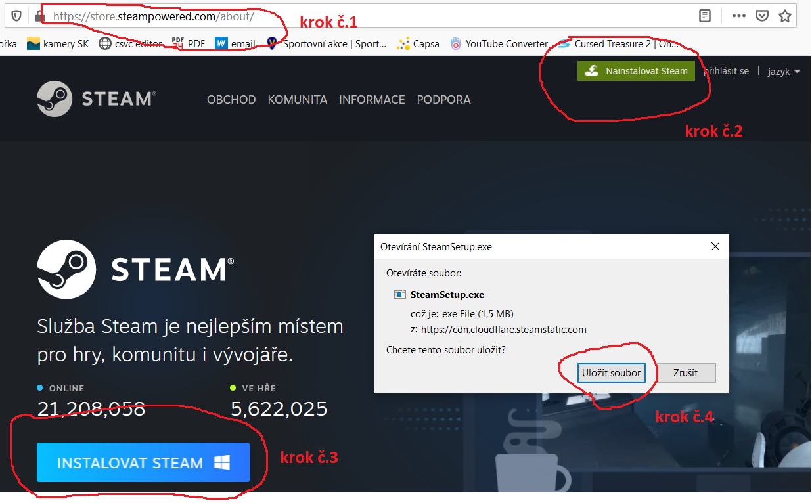This screenshot has width=812, height=503.
Task: Click the přihlásit se link
Action: (726, 71)
